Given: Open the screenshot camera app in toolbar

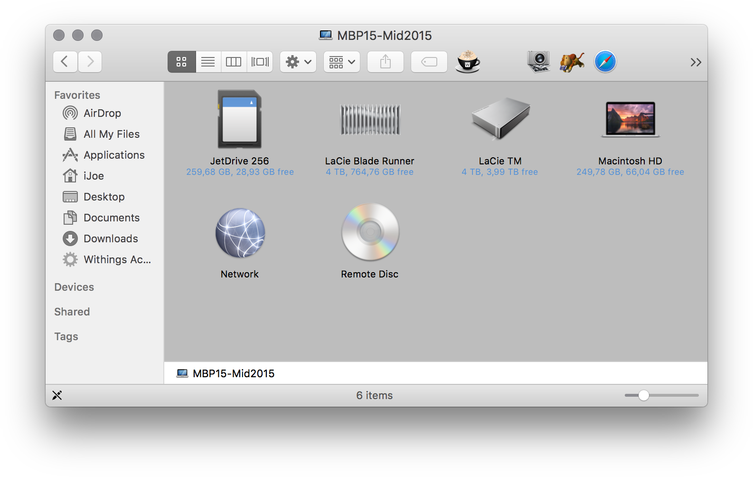Looking at the screenshot, I should pyautogui.click(x=538, y=62).
